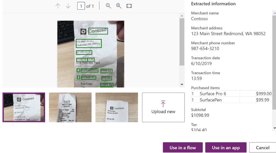Click the Upload new tile
276x153 pixels.
[163, 107]
